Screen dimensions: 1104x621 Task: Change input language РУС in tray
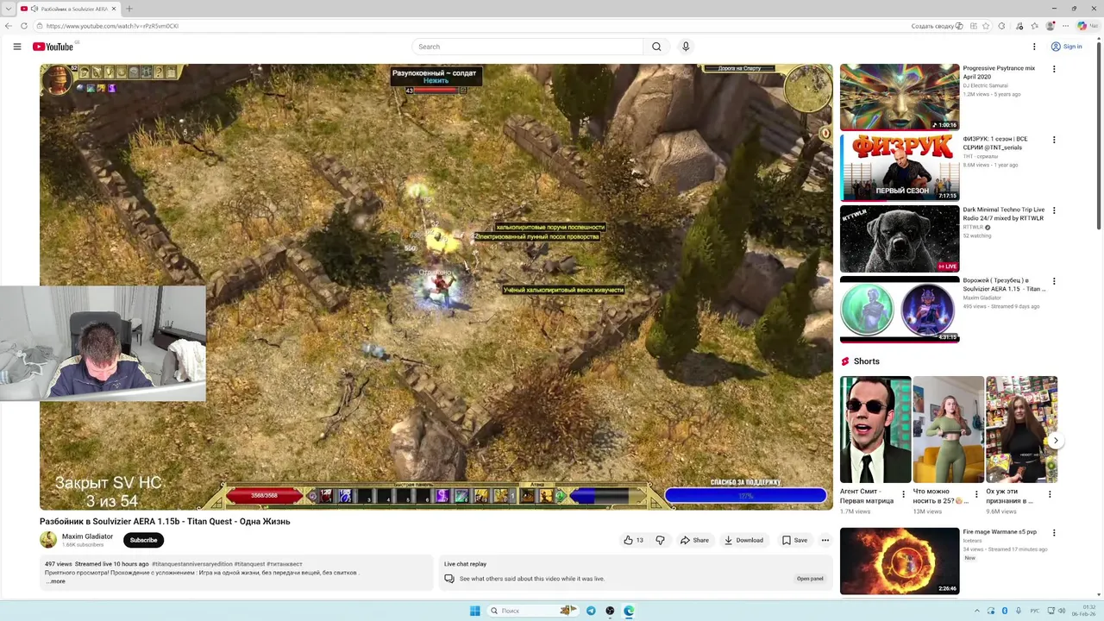pyautogui.click(x=1035, y=611)
